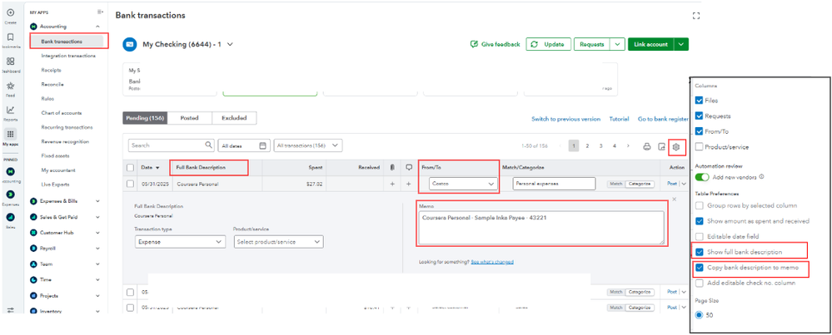This screenshot has width=832, height=335.
Task: Add request plus for Coursera $27.02 row
Action: point(409,185)
